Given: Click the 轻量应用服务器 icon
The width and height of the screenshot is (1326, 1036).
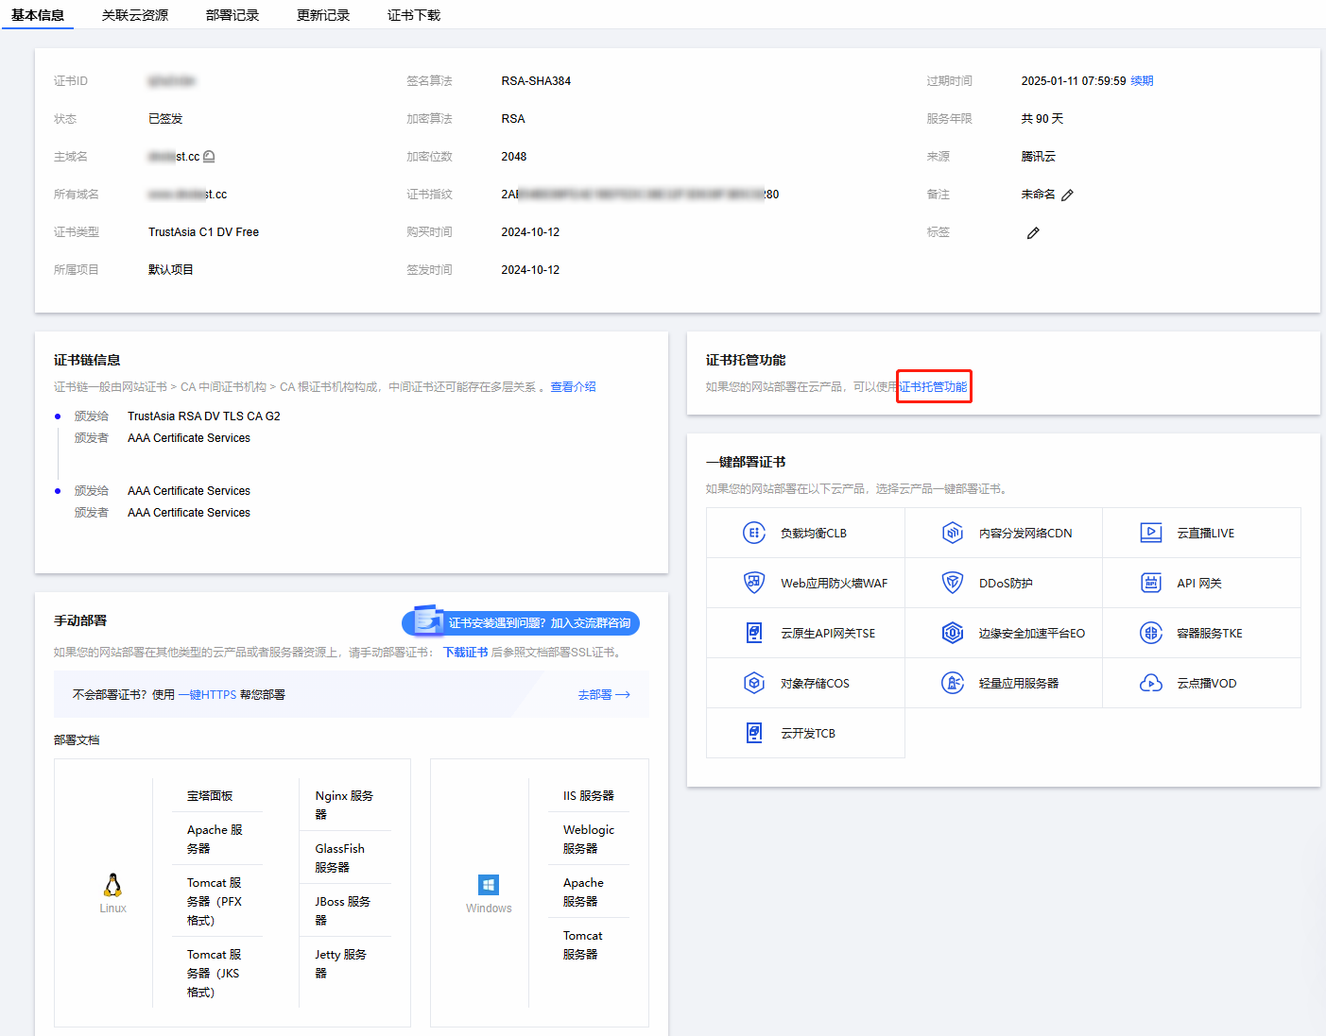Looking at the screenshot, I should pos(953,683).
